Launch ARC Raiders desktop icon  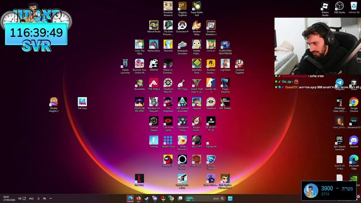[x=225, y=103]
